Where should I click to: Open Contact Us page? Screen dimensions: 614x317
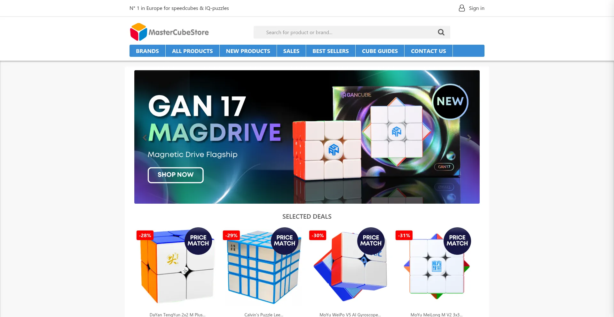click(429, 51)
